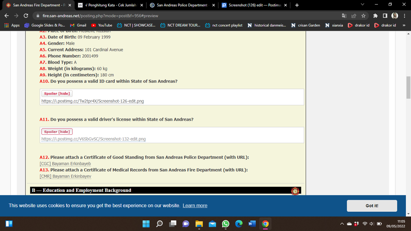Open Widgets panel on taskbar

(x=9, y=224)
